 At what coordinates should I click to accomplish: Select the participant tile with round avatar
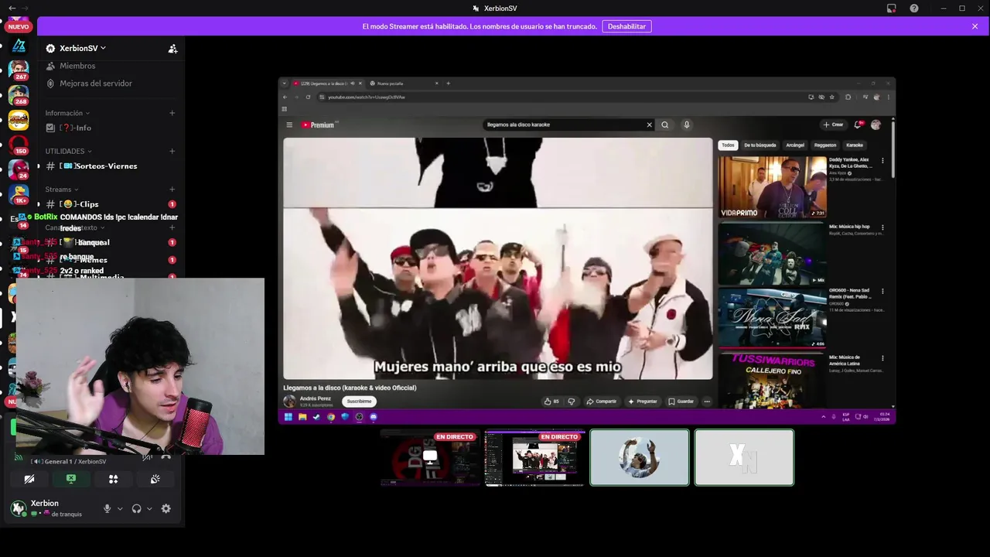coord(640,458)
